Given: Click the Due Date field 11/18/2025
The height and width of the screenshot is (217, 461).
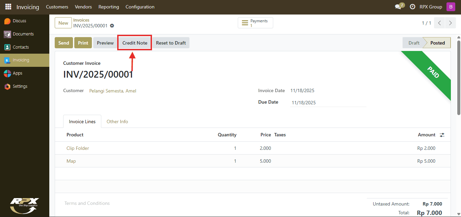Looking at the screenshot, I should 328,103.
